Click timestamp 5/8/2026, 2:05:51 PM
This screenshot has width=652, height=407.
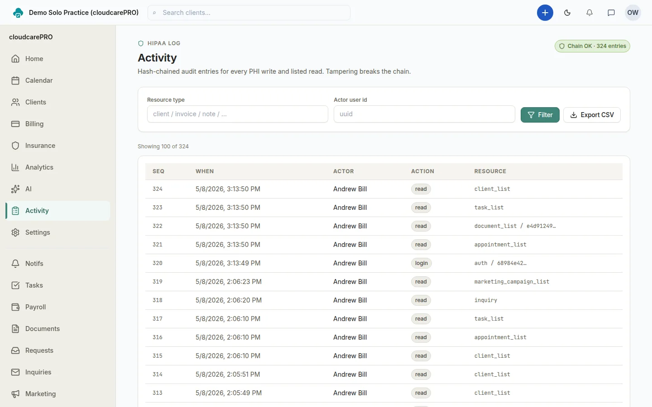click(228, 374)
